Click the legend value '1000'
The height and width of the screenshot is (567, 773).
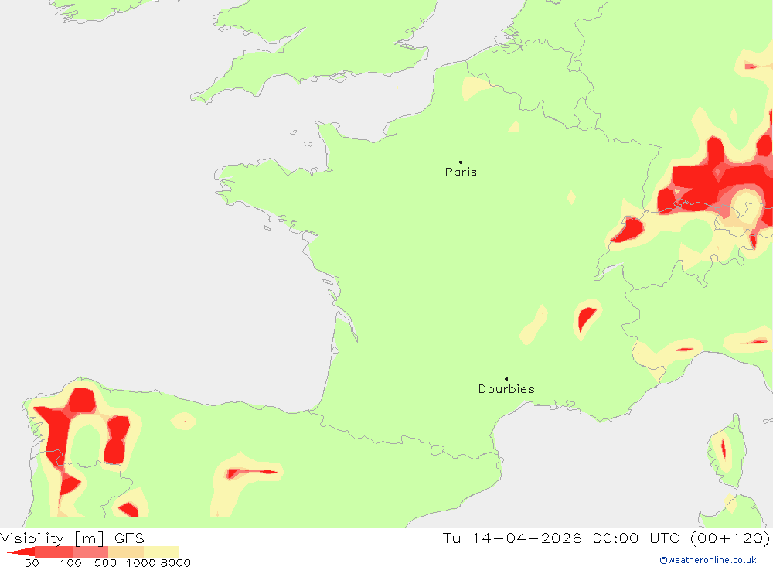141,563
